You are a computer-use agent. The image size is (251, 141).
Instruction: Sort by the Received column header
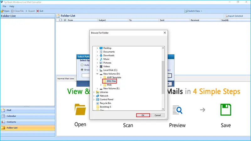click(205, 20)
